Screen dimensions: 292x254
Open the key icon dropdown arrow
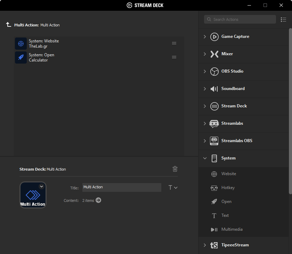(41, 186)
